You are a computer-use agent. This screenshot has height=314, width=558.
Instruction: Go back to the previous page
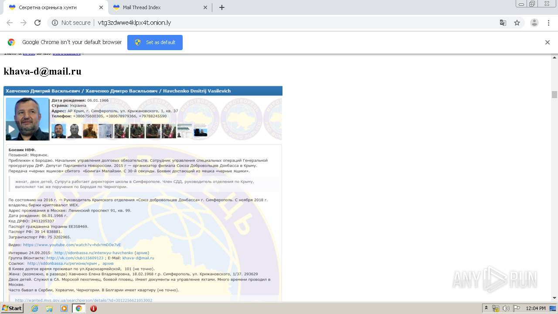point(10,23)
